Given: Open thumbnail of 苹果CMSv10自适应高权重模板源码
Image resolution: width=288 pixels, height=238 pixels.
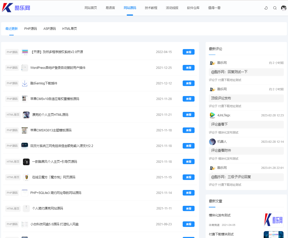Looking at the screenshot, I should click(x=25, y=99).
